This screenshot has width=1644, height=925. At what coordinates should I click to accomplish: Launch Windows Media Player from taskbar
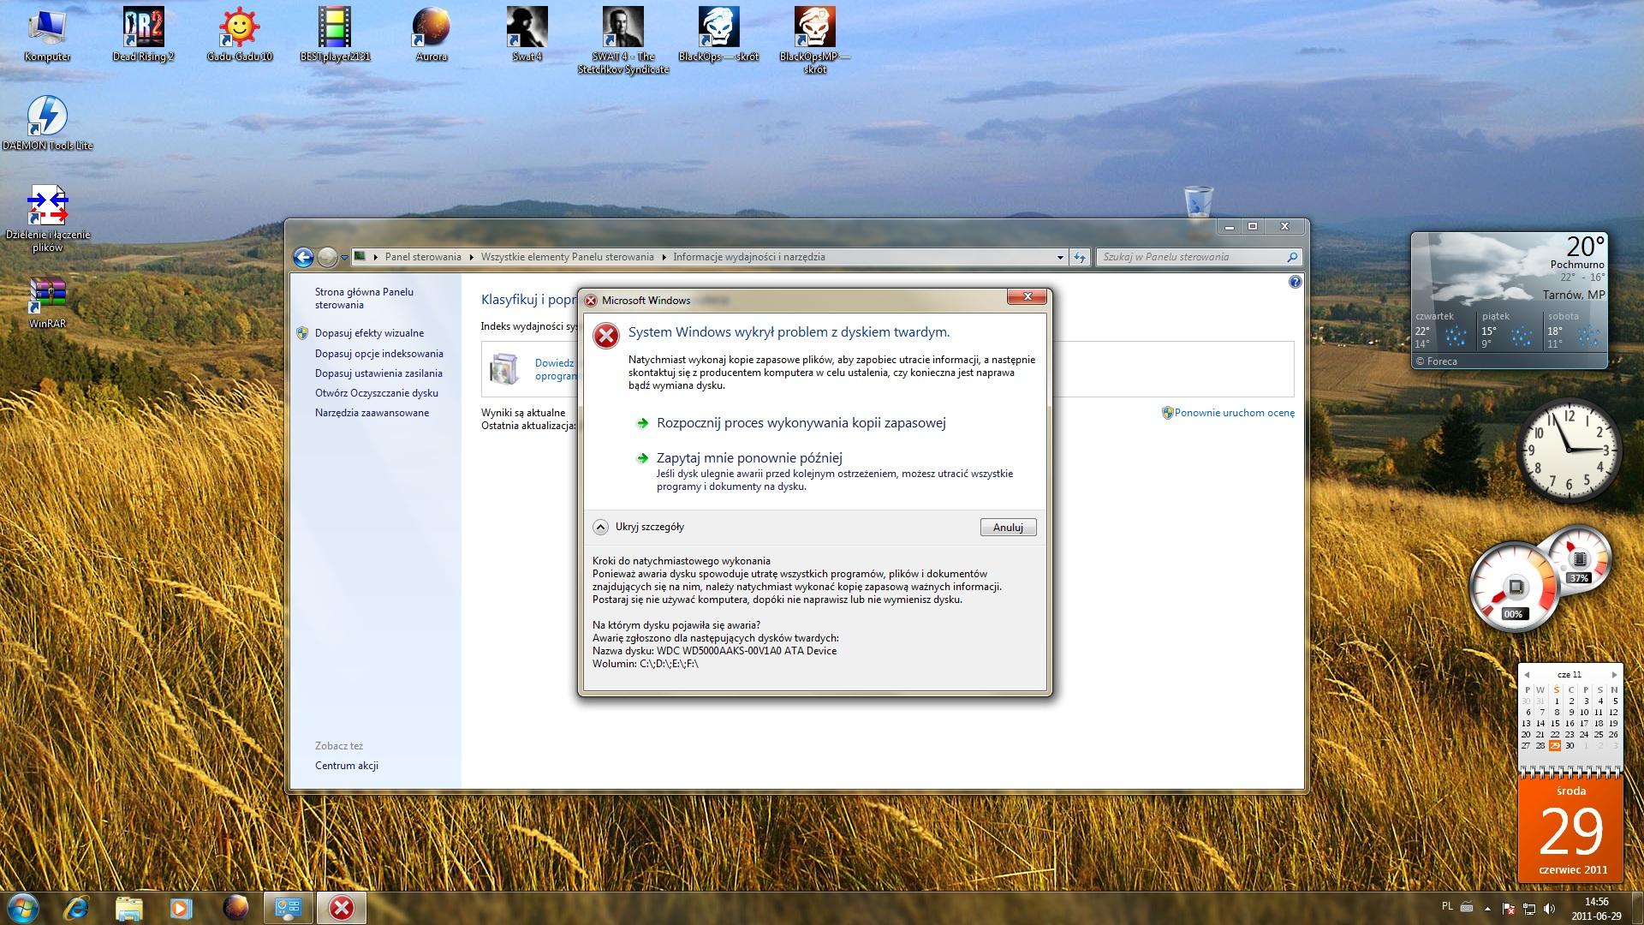(181, 908)
